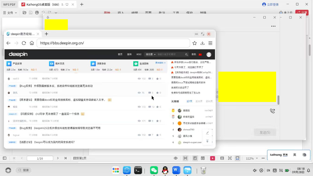Select the 首页 forum nav item
Image resolution: width=313 pixels, height=176 pixels.
pos(120,54)
